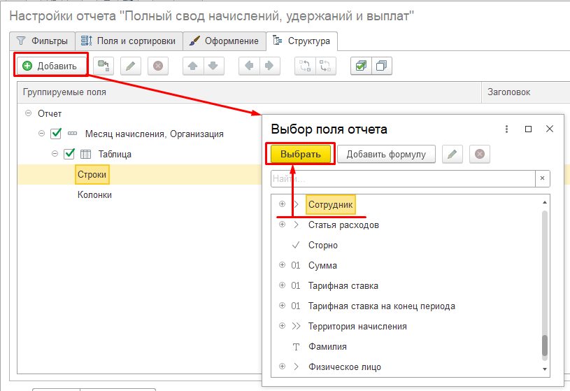Image resolution: width=570 pixels, height=391 pixels.
Task: Uncheck the Таблица checkbox
Action: 69,154
